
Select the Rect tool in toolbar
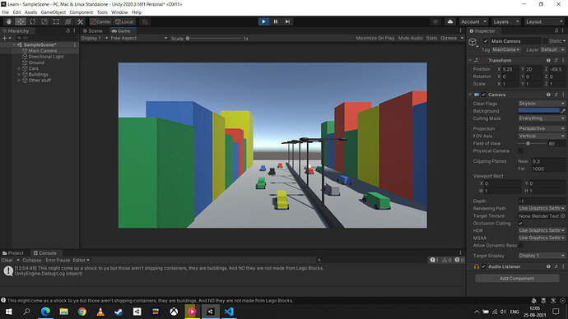point(56,21)
